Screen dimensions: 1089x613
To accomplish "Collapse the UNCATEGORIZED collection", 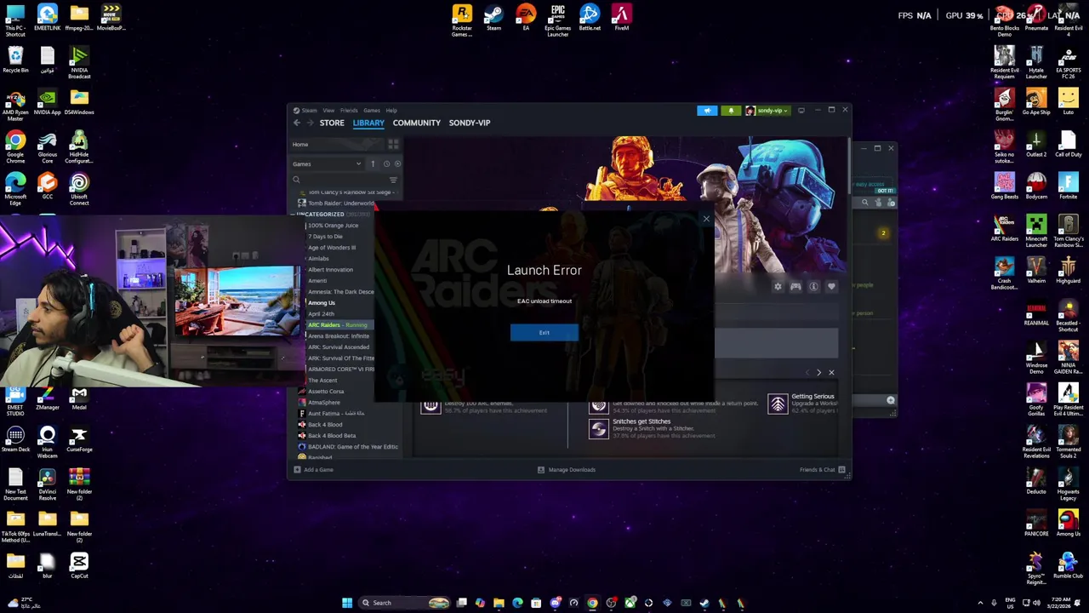I will click(320, 215).
